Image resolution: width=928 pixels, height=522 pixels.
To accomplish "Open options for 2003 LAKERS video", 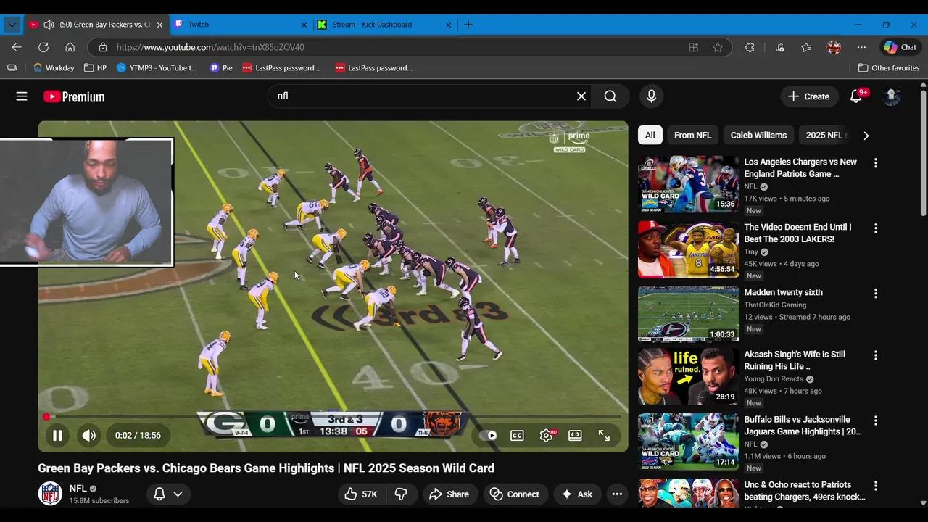I will [x=876, y=228].
